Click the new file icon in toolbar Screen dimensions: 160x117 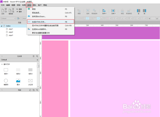tap(3, 11)
